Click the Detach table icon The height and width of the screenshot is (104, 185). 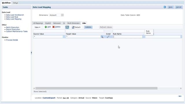pyautogui.click(x=73, y=27)
